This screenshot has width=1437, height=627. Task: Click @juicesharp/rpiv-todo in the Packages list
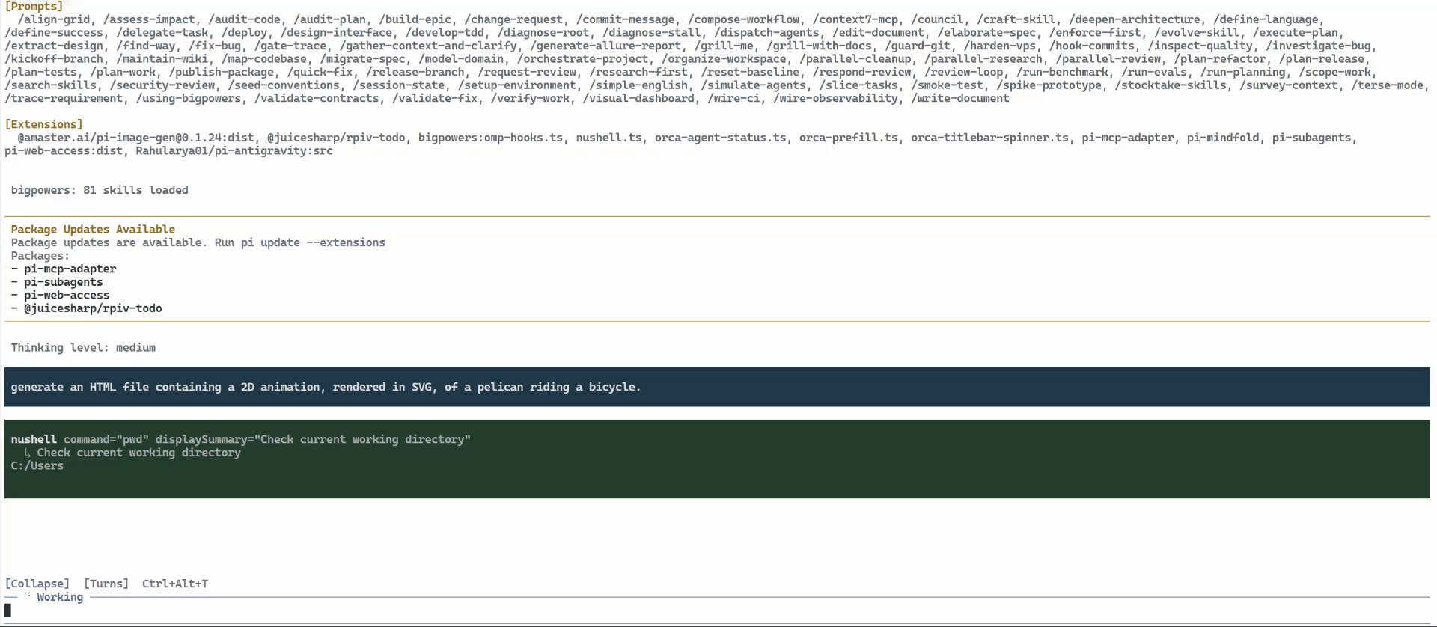[93, 308]
